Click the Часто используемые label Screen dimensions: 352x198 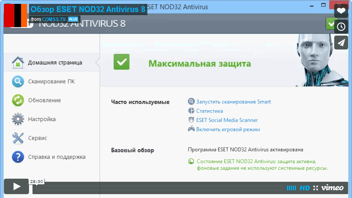click(140, 102)
